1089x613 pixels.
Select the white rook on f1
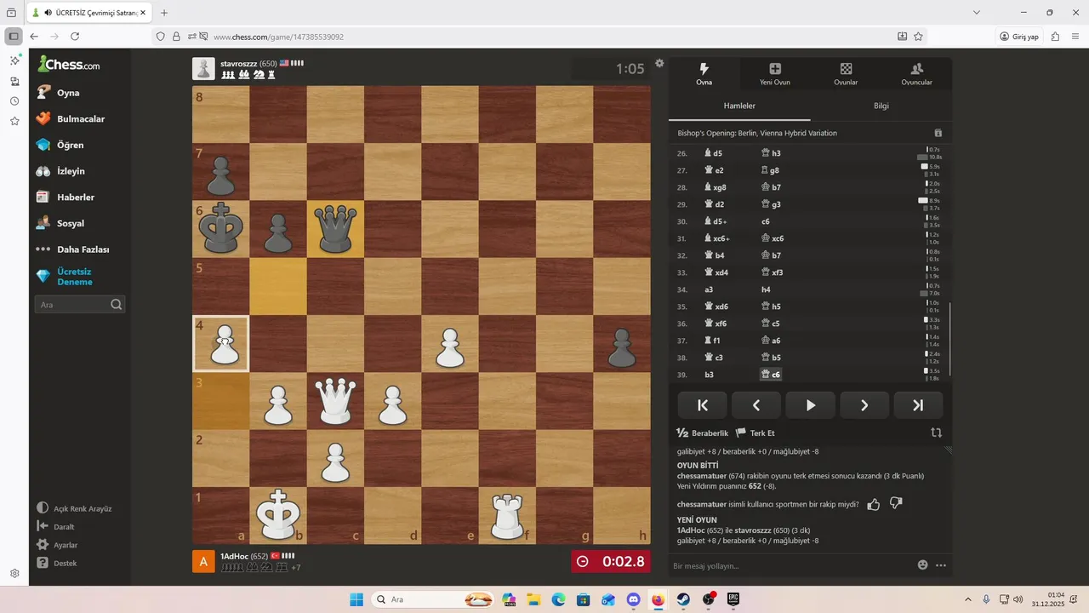tap(507, 515)
